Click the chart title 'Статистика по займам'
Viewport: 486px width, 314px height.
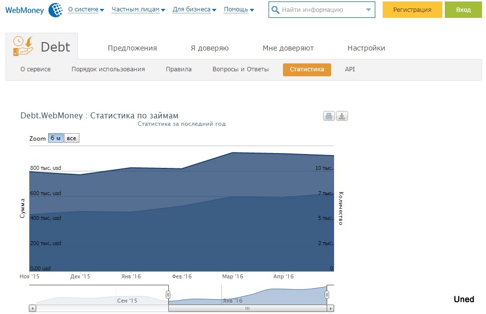(x=134, y=116)
